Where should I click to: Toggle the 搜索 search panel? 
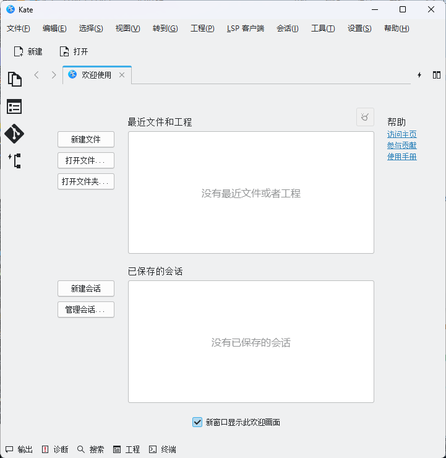[90, 449]
